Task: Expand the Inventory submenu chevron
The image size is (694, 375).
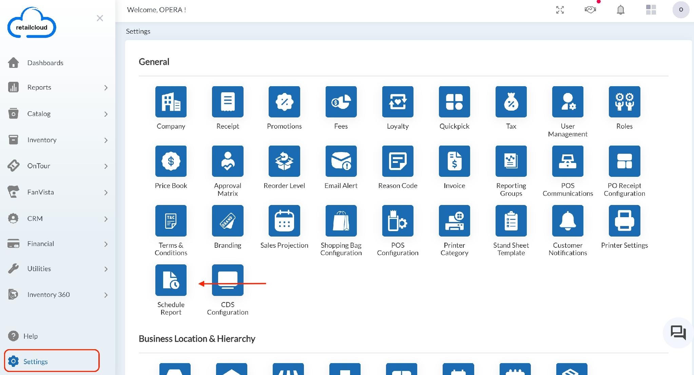Action: pos(106,140)
